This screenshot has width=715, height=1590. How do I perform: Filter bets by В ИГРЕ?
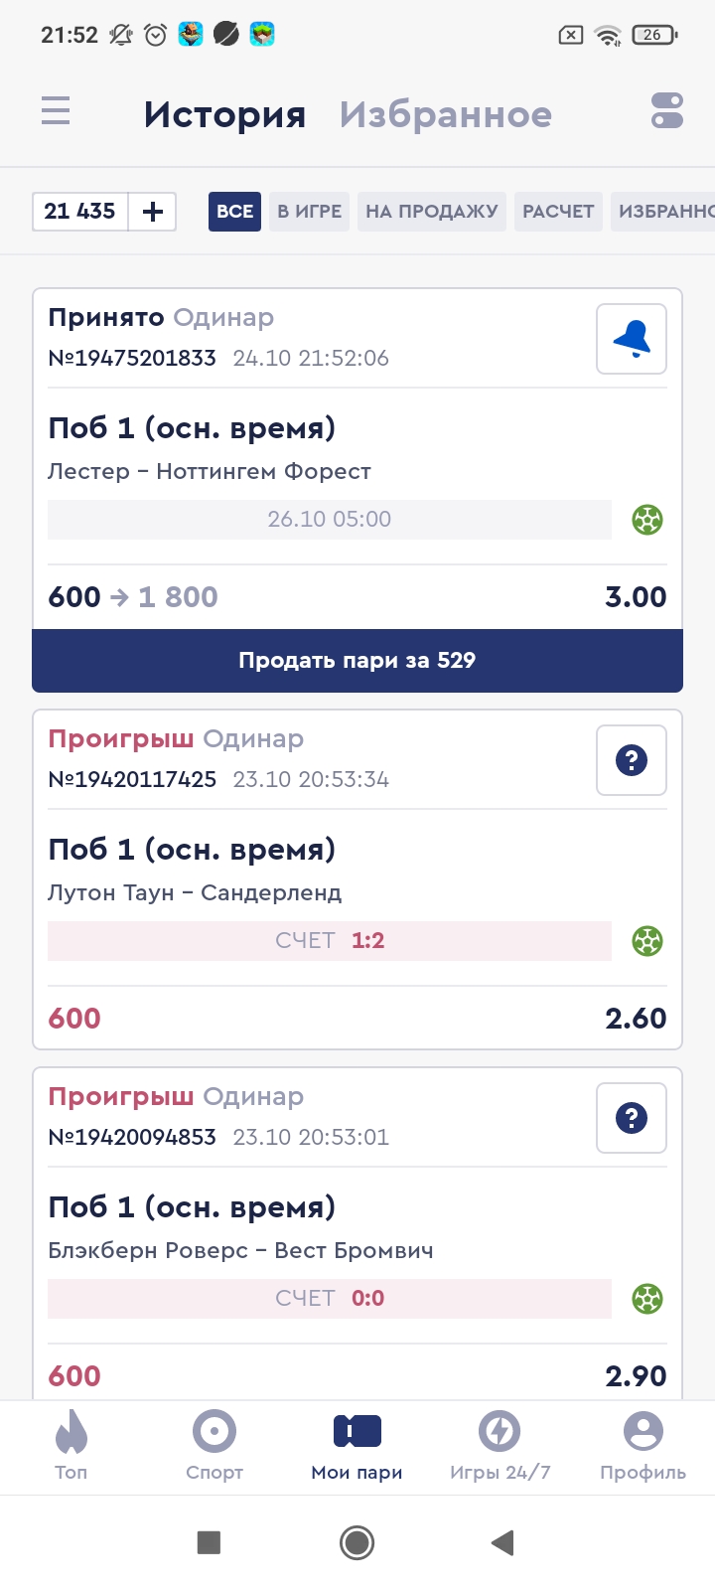[x=309, y=212]
